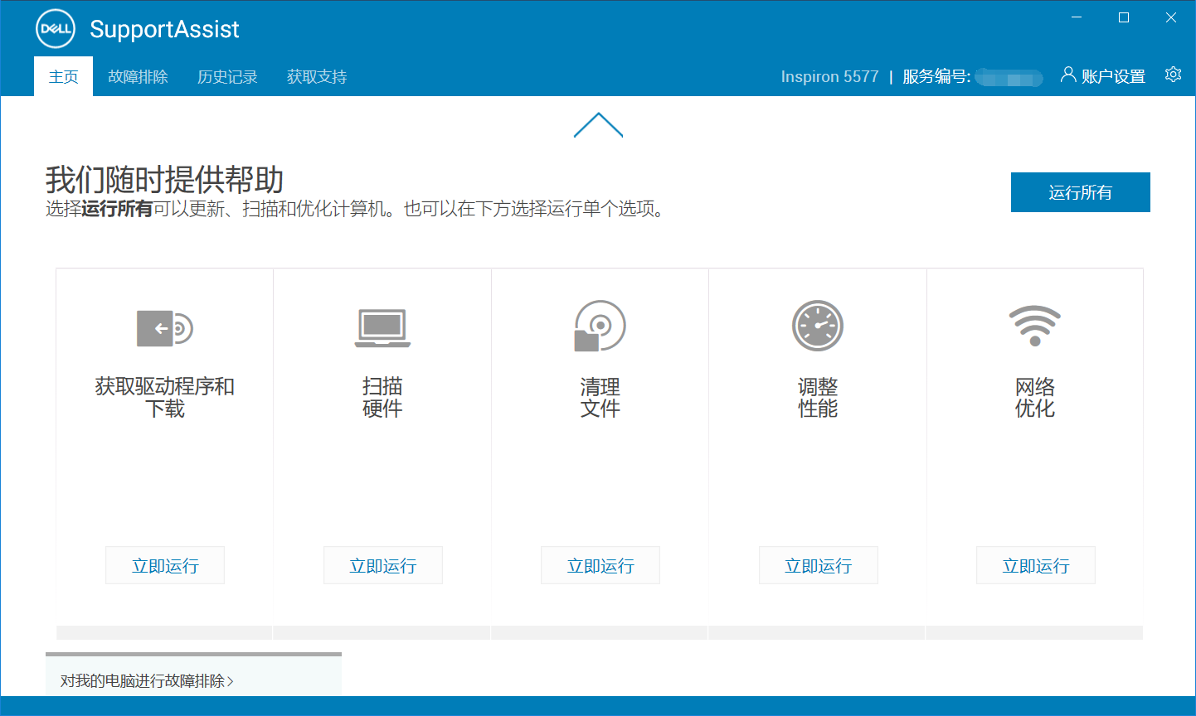1196x716 pixels.
Task: Open 账户设置
Action: click(1113, 77)
